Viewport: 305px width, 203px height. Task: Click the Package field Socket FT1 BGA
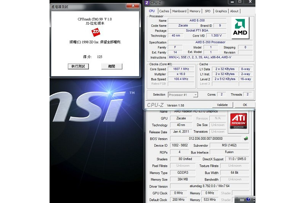tap(197, 30)
